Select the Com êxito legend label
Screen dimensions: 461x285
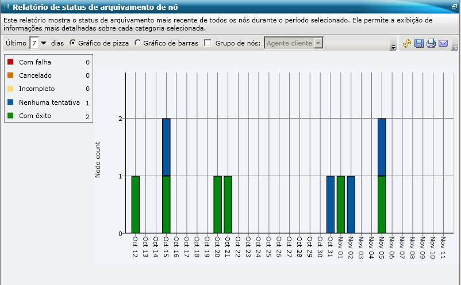pos(35,116)
